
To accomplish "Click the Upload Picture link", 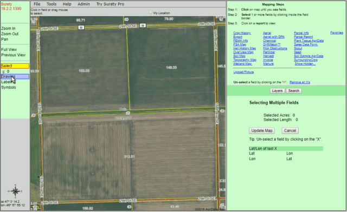I will click(243, 72).
